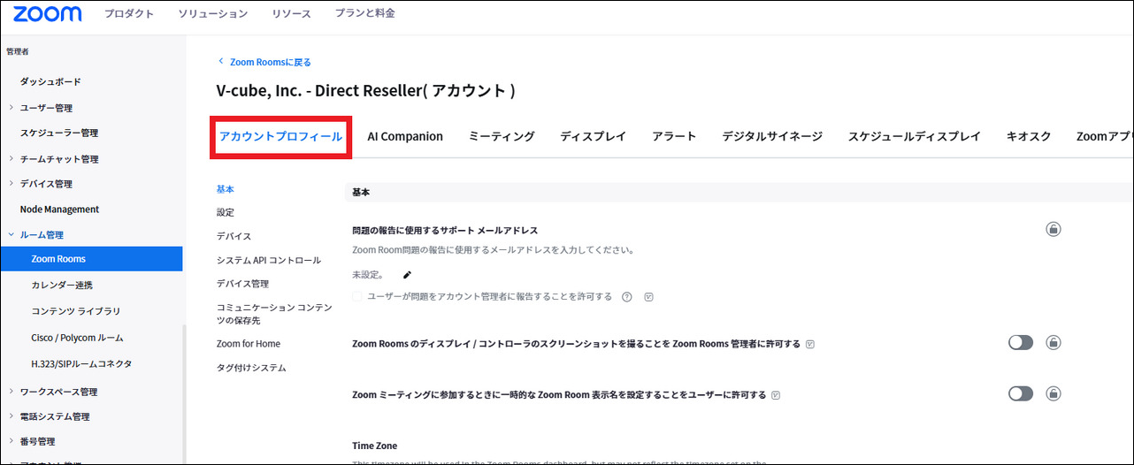Click help question icon next to report checkbox
The image size is (1134, 465).
tap(627, 297)
